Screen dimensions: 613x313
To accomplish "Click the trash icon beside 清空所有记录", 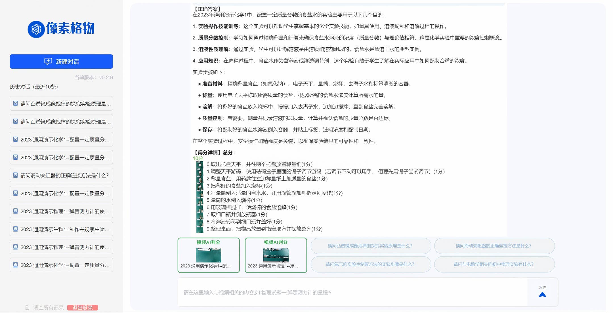I will [27, 307].
